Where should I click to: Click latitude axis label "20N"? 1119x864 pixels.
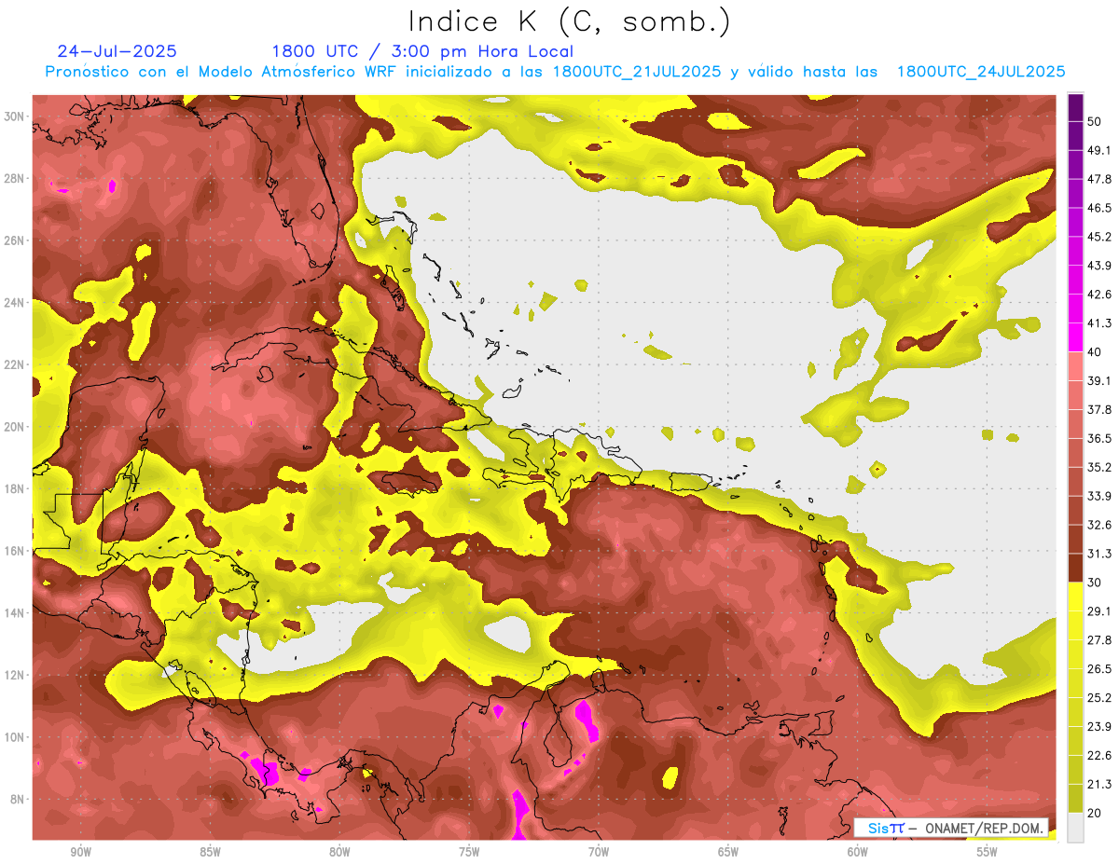click(15, 427)
